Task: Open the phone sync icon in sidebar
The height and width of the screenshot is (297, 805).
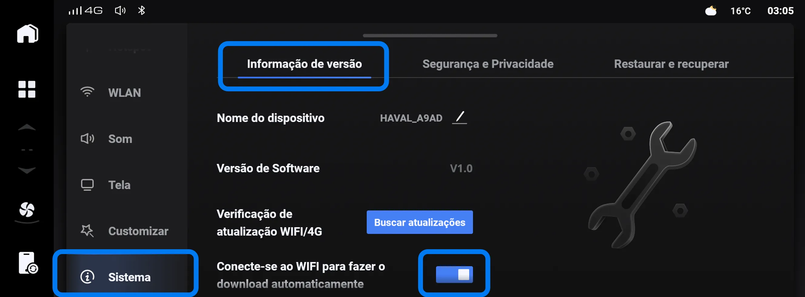Action: coord(28,263)
